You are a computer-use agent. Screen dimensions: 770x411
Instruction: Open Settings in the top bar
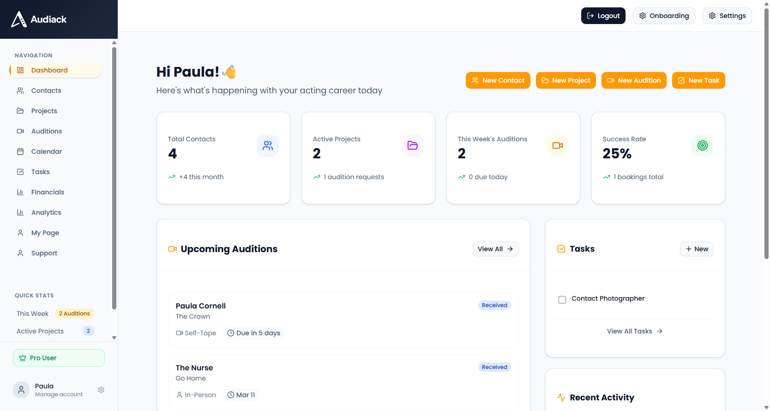[727, 16]
